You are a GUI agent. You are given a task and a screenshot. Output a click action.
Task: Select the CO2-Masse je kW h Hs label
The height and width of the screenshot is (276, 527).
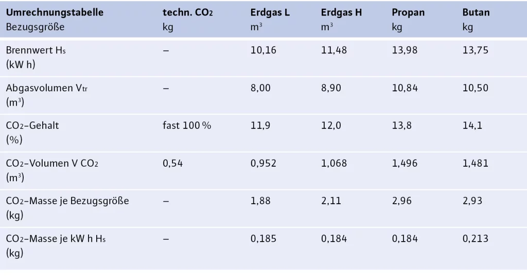click(x=56, y=239)
